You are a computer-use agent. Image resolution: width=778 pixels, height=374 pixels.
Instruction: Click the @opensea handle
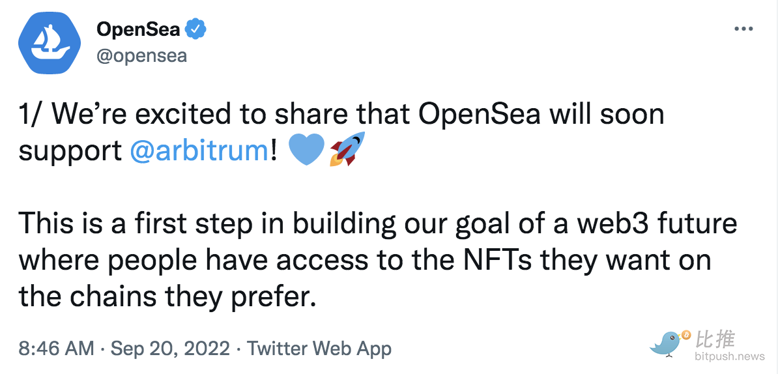point(141,55)
